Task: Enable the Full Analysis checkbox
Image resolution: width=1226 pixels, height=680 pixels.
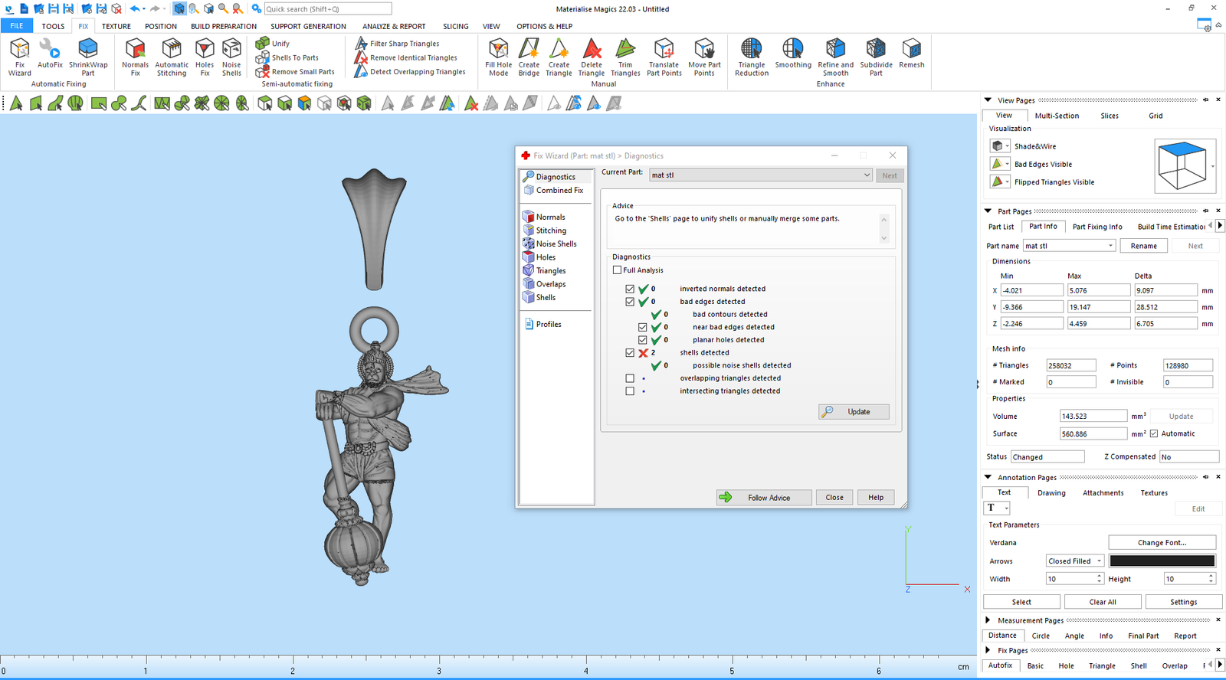Action: coord(618,270)
